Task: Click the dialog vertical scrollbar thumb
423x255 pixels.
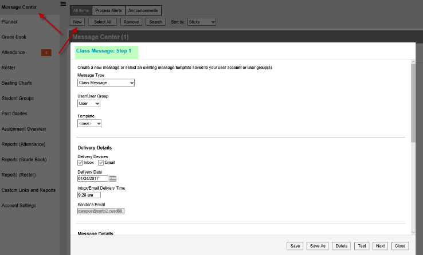Action: pyautogui.click(x=413, y=103)
